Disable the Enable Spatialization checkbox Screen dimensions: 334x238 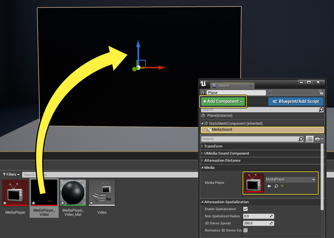pos(245,209)
